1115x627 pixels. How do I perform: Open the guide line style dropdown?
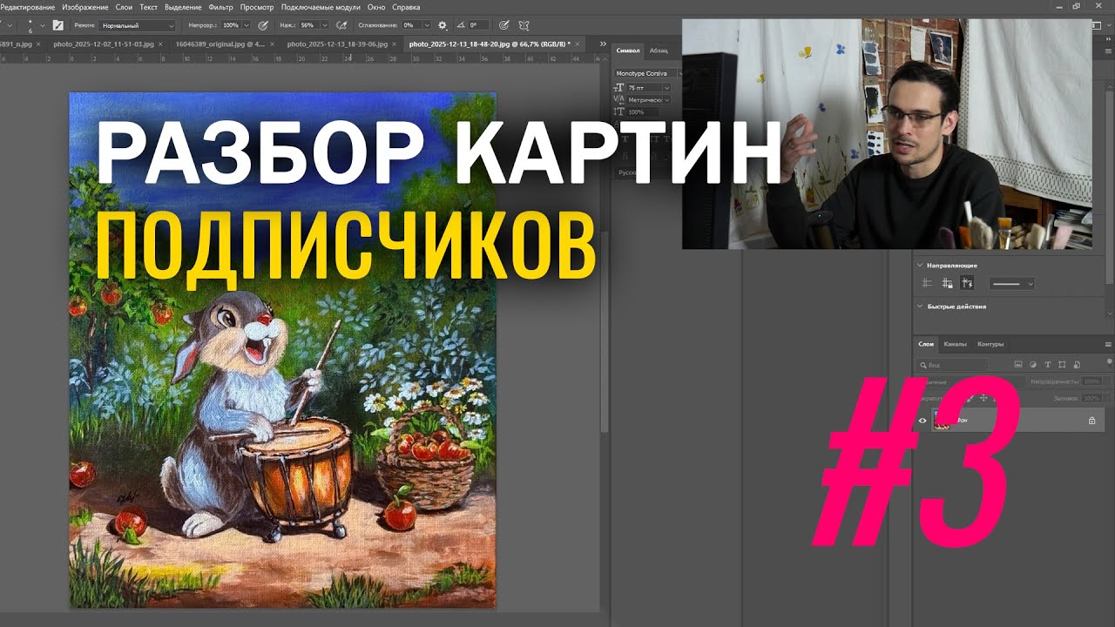pyautogui.click(x=1010, y=284)
